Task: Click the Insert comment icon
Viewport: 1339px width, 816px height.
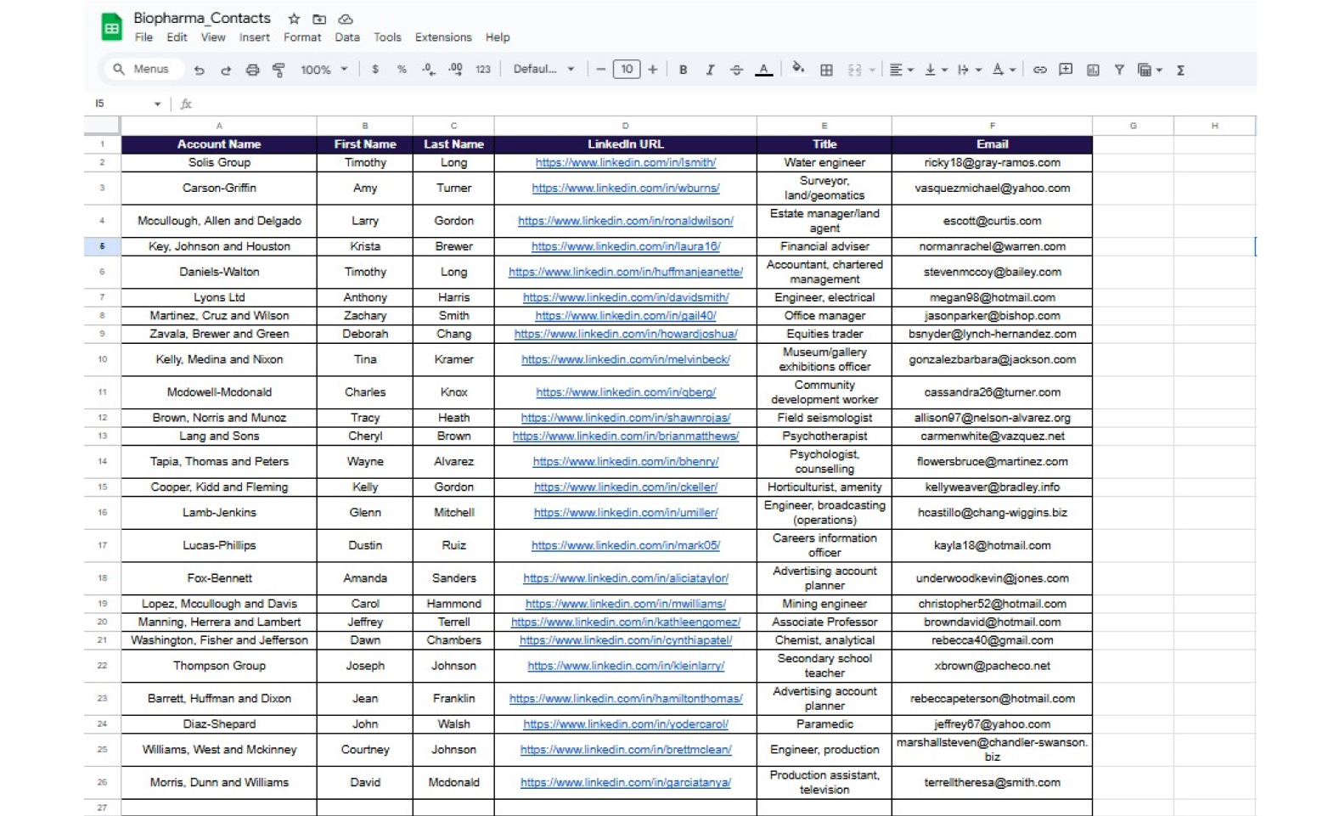Action: 1066,70
